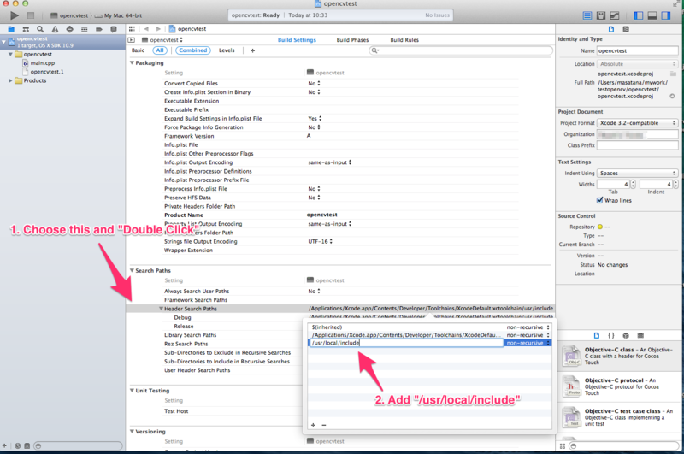Screen dimensions: 684x454
Task: Collapse Header Search Paths disclosure triangle
Action: coord(161,309)
